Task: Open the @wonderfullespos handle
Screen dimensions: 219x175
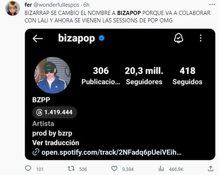Action: coord(56,5)
